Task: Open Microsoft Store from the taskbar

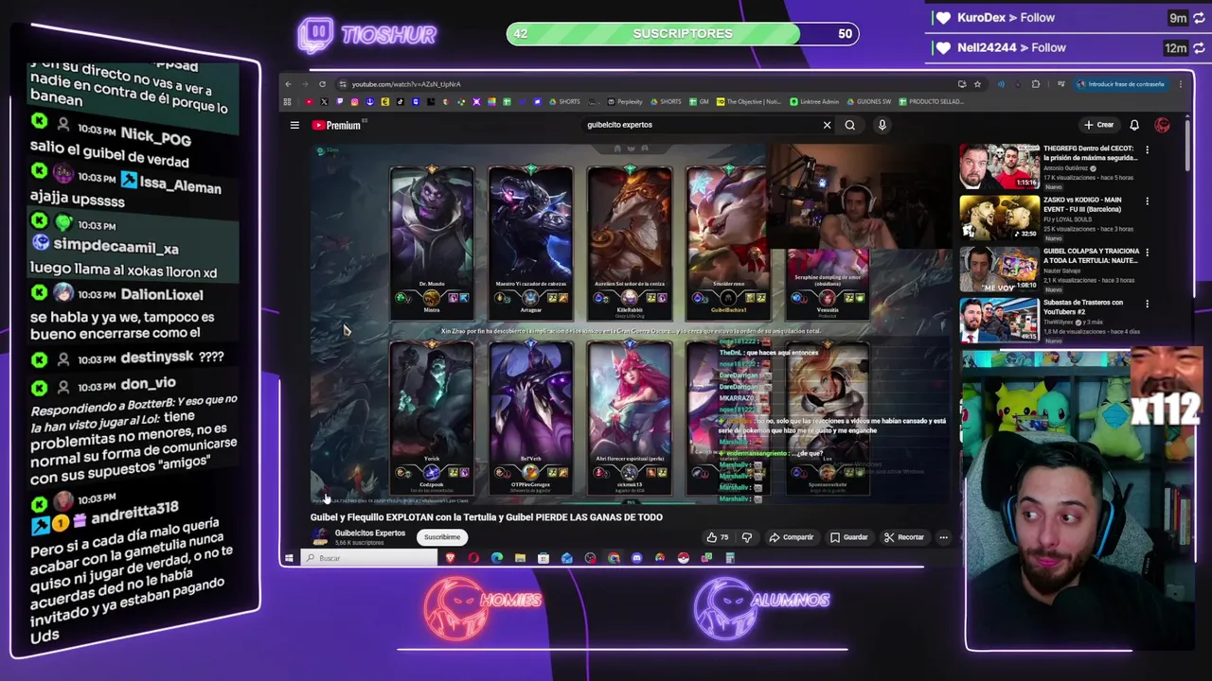Action: (543, 558)
